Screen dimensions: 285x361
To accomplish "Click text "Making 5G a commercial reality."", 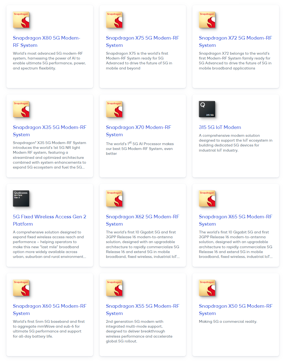I will pyautogui.click(x=228, y=321).
